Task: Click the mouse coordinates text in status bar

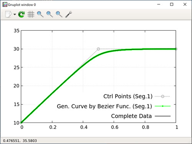Action: tap(20, 141)
